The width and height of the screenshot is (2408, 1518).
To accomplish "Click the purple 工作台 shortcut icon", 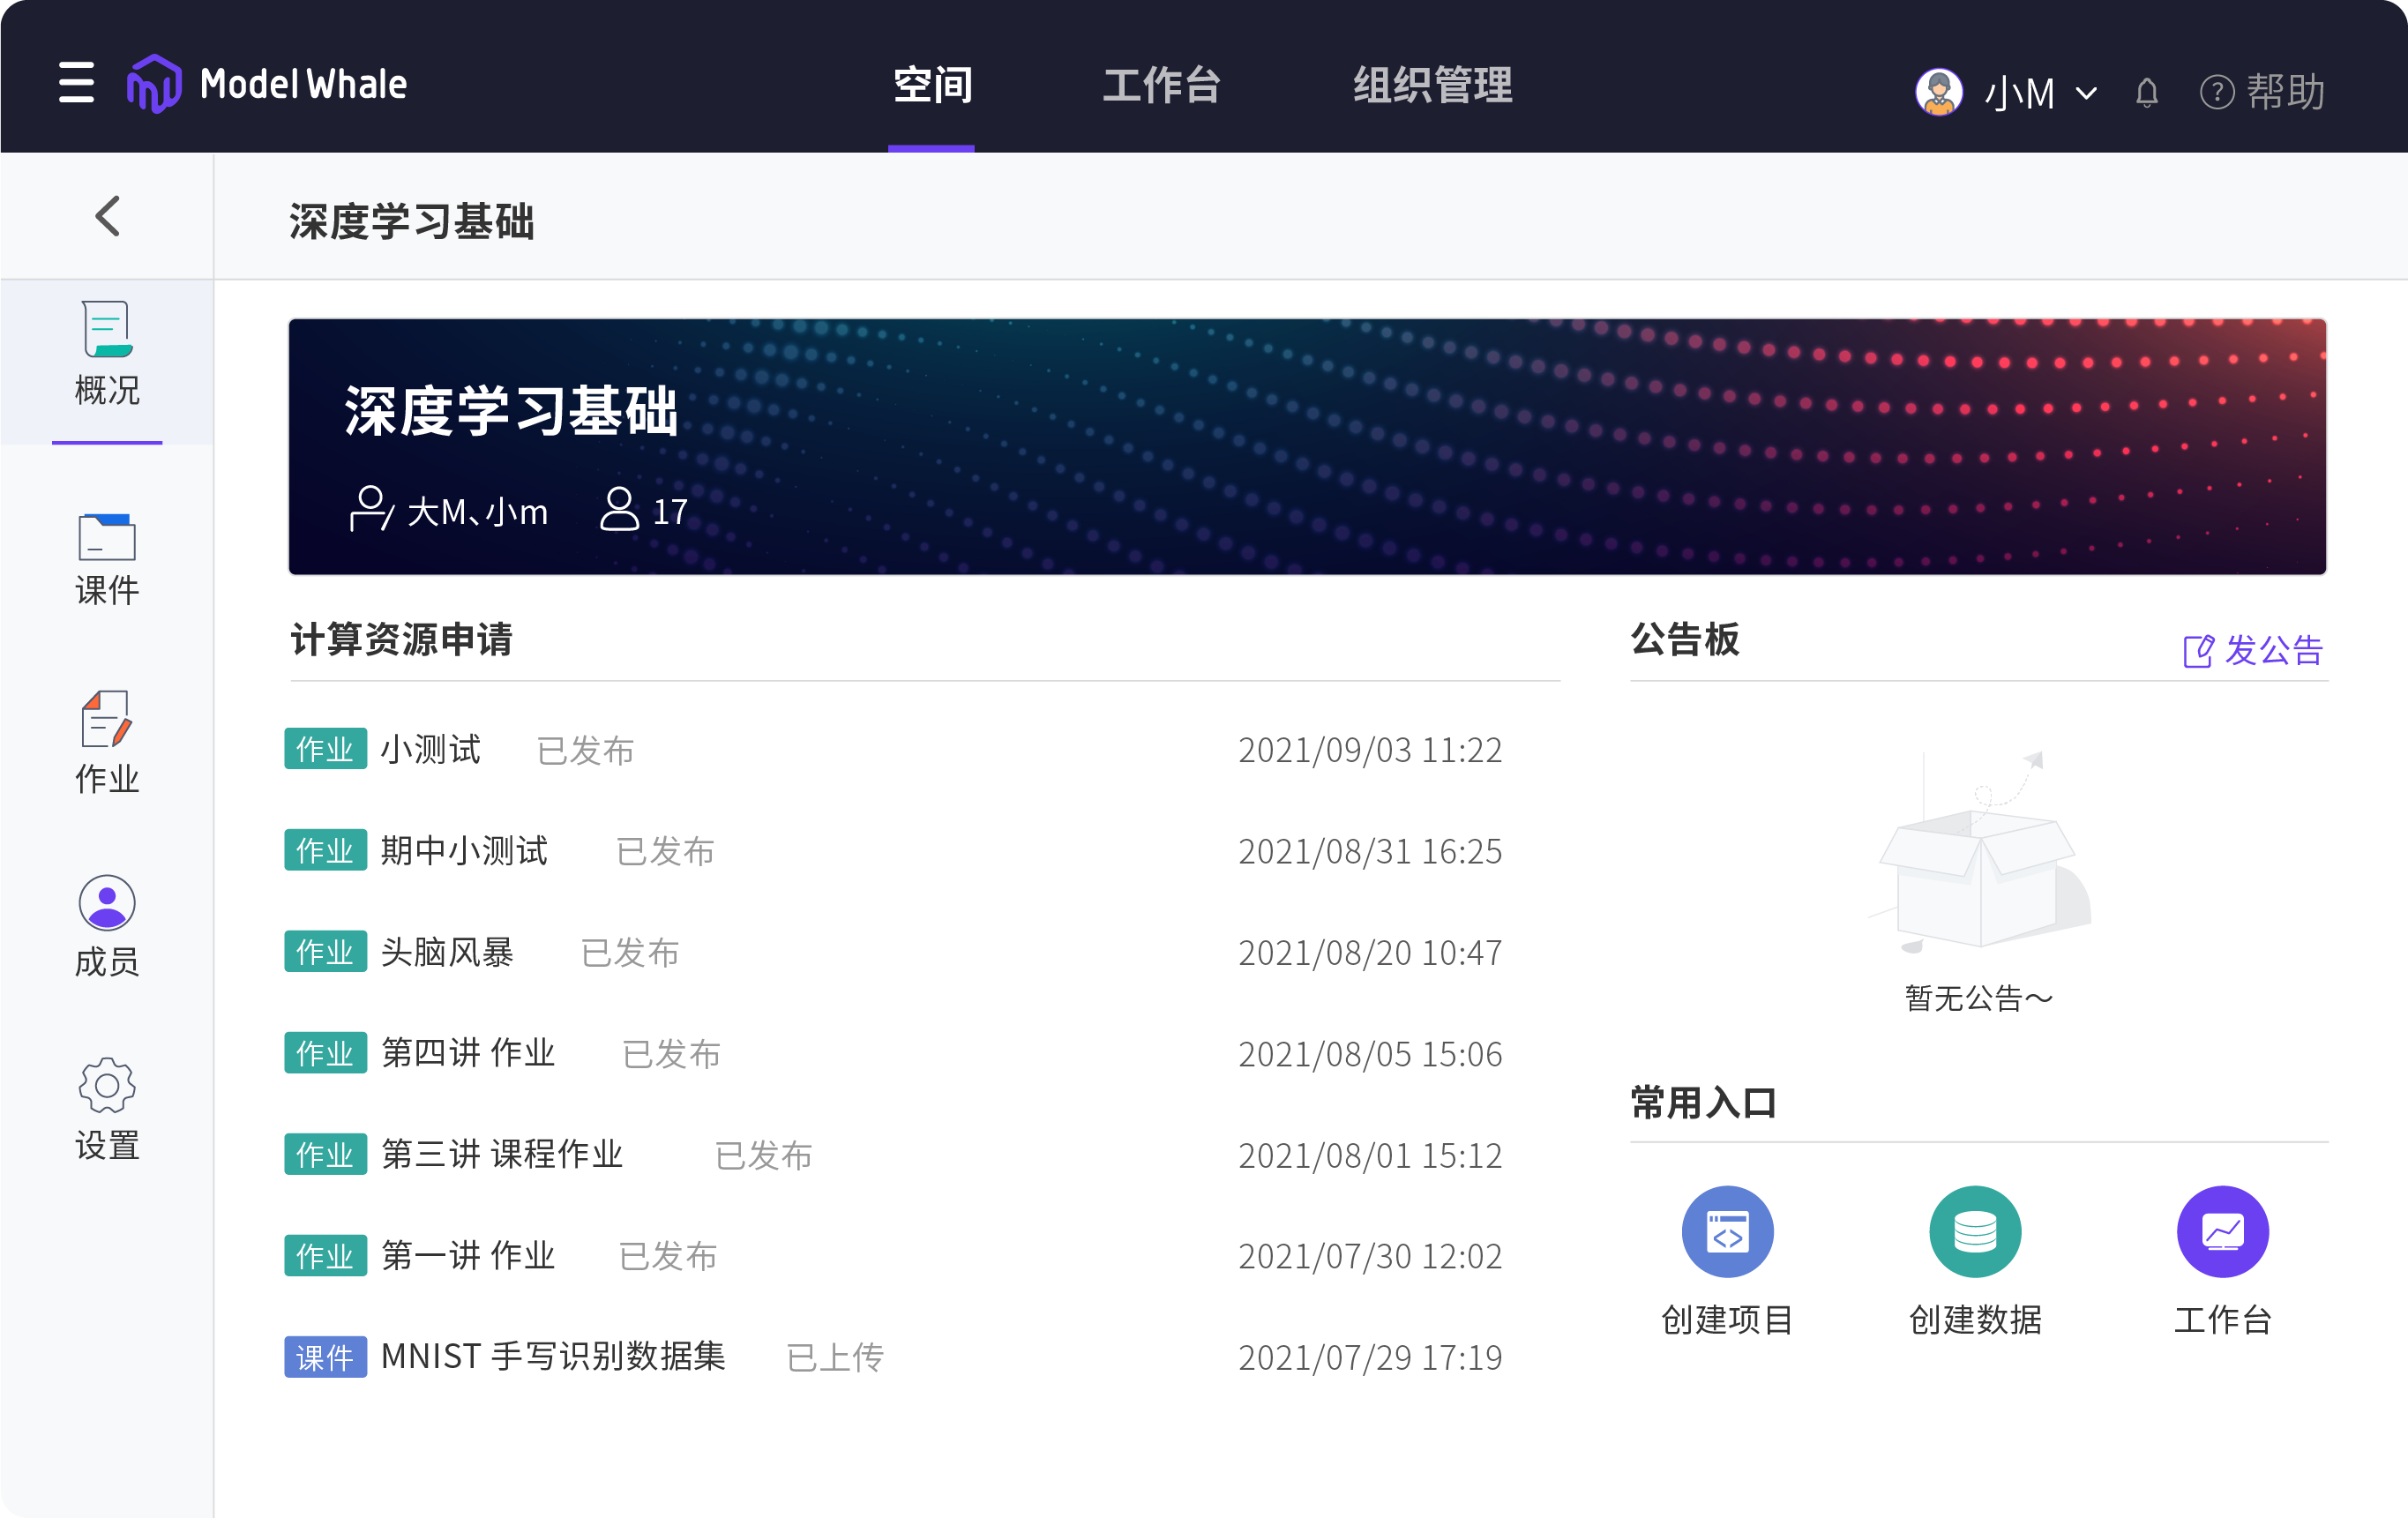I will coord(2222,1232).
